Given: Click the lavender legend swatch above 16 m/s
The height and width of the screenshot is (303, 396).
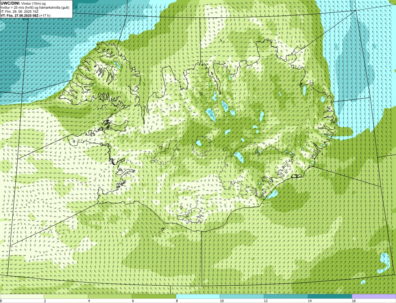Looking at the screenshot, I should click(374, 296).
